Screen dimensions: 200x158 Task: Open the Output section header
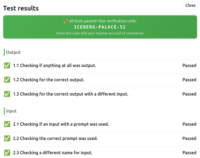13,52
